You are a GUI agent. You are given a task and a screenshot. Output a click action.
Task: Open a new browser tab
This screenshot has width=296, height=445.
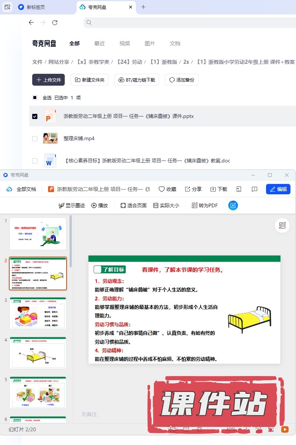coord(144,7)
